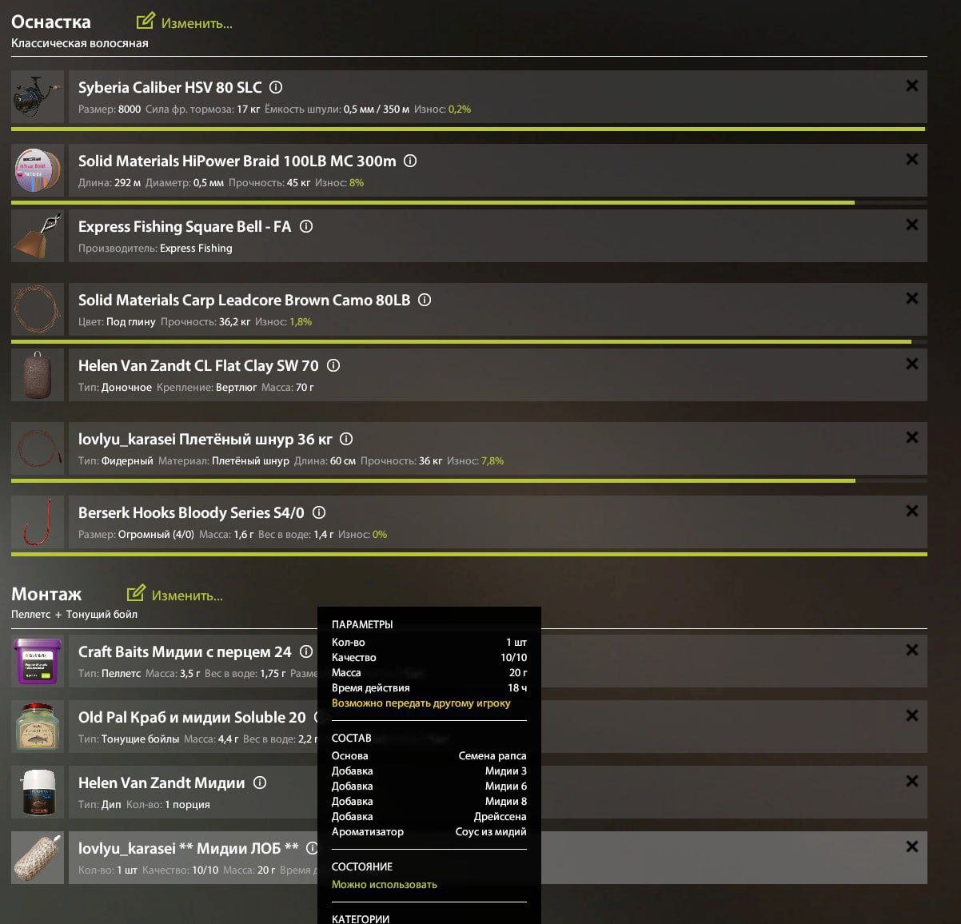Select the red Berserk hook thumbnail

38,522
